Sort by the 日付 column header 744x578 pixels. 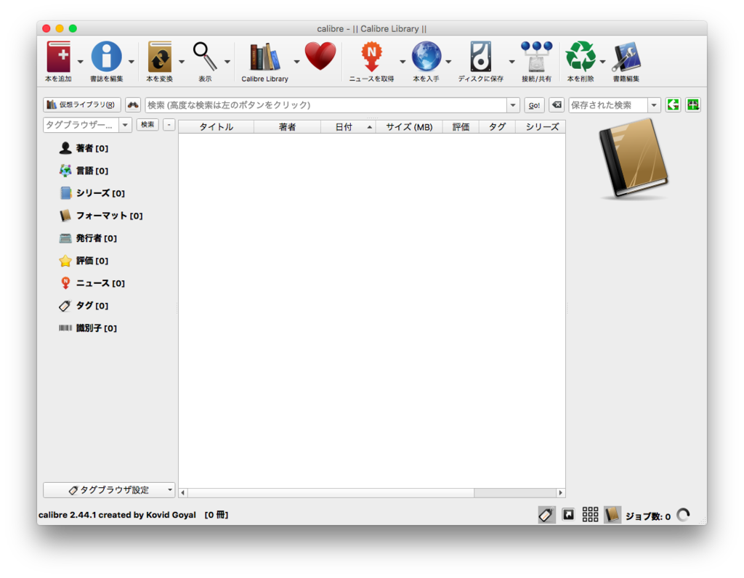tap(348, 126)
